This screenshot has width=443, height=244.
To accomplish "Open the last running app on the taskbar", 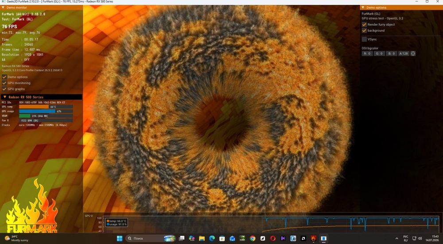I will pyautogui.click(x=324, y=238).
